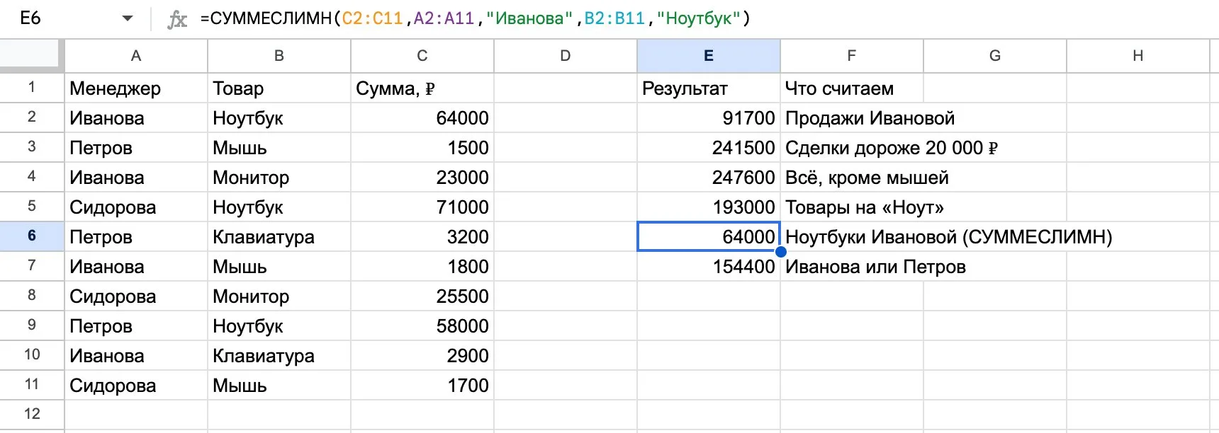Select cell with value 64000 in column C
This screenshot has height=433, width=1219.
click(x=422, y=118)
